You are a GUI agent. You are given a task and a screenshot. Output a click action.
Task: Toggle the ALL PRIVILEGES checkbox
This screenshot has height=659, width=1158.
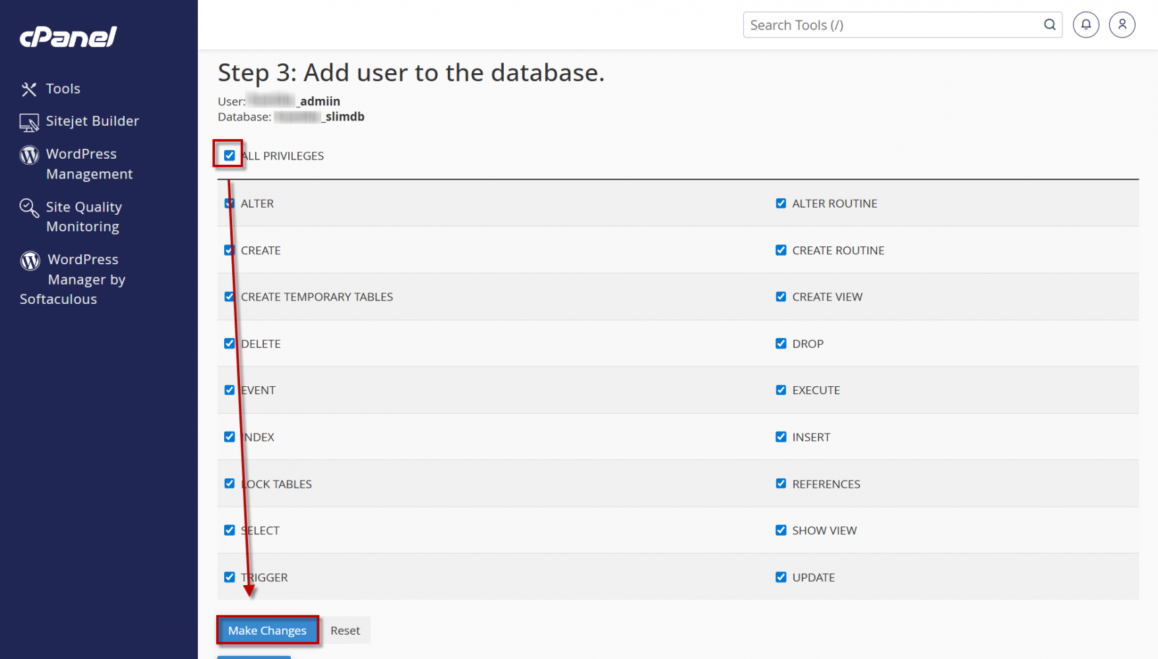[229, 156]
